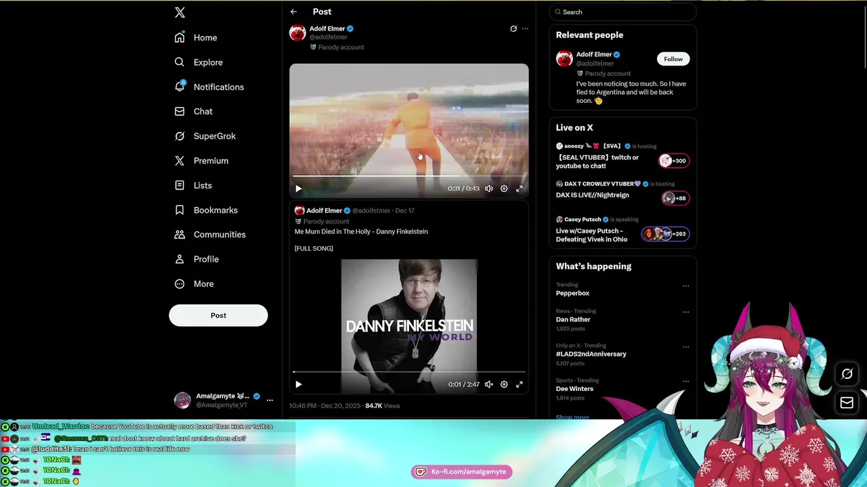Screen dimensions: 867x487
Task: Open more options for Dan Rather trend
Action: pos(685,312)
